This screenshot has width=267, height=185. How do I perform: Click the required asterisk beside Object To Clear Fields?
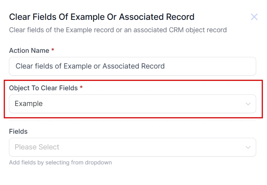coord(81,88)
